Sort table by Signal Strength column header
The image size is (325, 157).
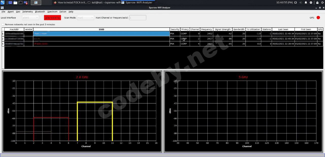click(223, 29)
